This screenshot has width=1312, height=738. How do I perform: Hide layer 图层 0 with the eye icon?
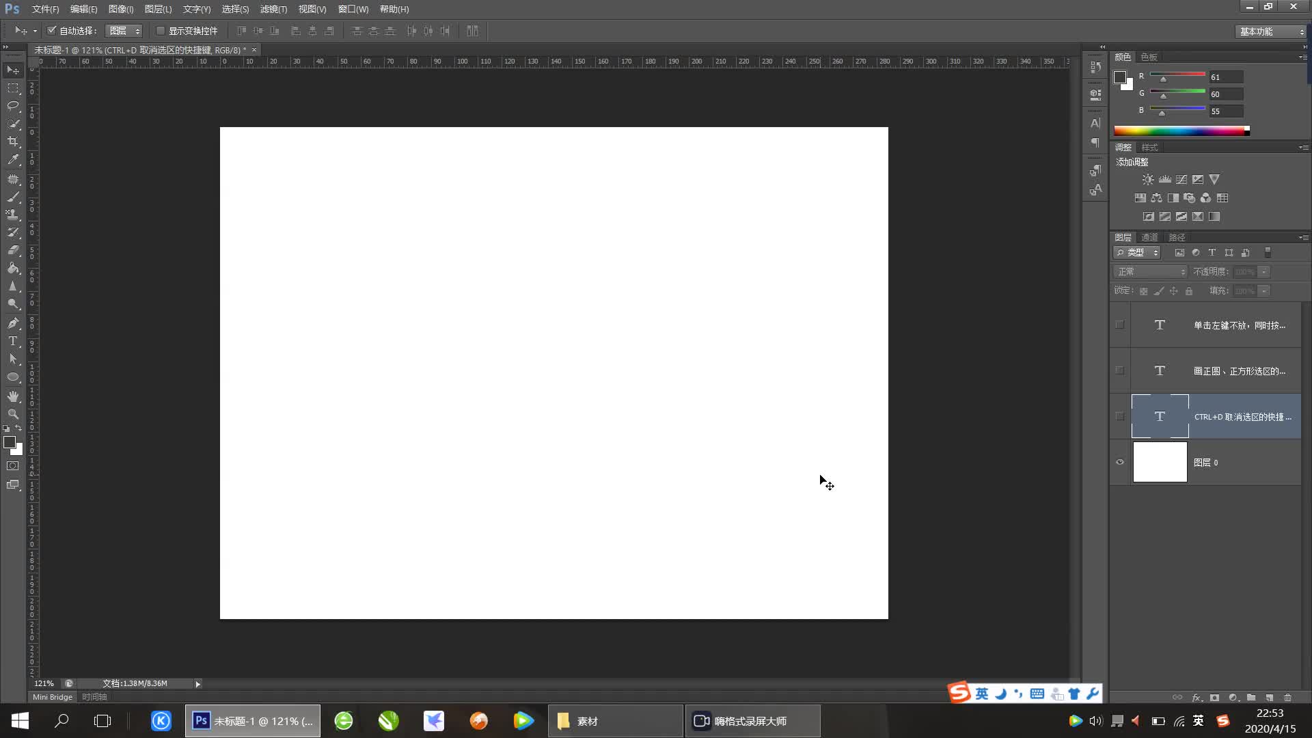[x=1119, y=462]
